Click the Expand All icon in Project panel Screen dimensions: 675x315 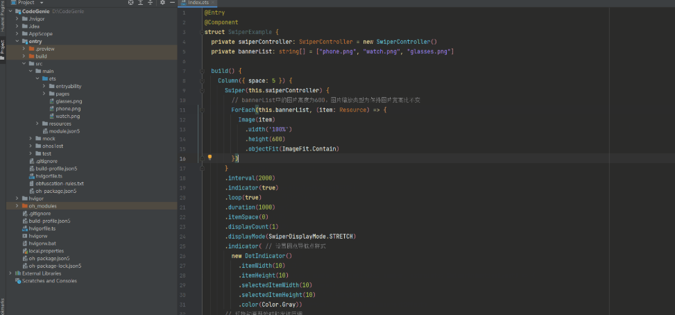[140, 3]
